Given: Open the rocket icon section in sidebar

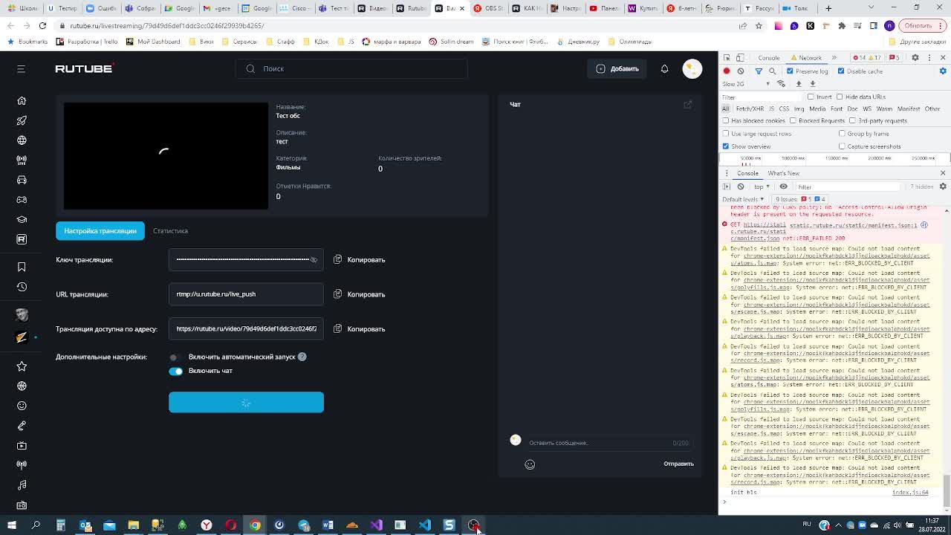Looking at the screenshot, I should pos(22,120).
